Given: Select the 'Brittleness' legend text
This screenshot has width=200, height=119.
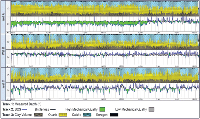Looking at the screenshot, I should (42, 109).
